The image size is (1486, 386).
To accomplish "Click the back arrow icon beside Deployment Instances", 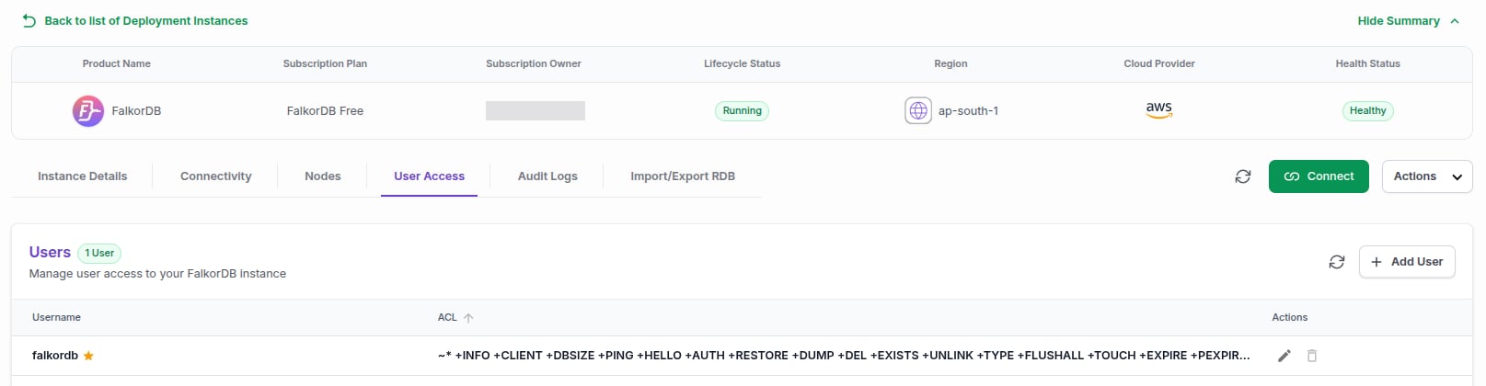I will [29, 20].
